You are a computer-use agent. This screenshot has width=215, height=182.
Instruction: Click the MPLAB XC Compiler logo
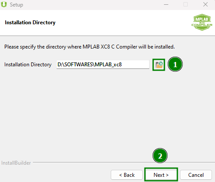202,22
